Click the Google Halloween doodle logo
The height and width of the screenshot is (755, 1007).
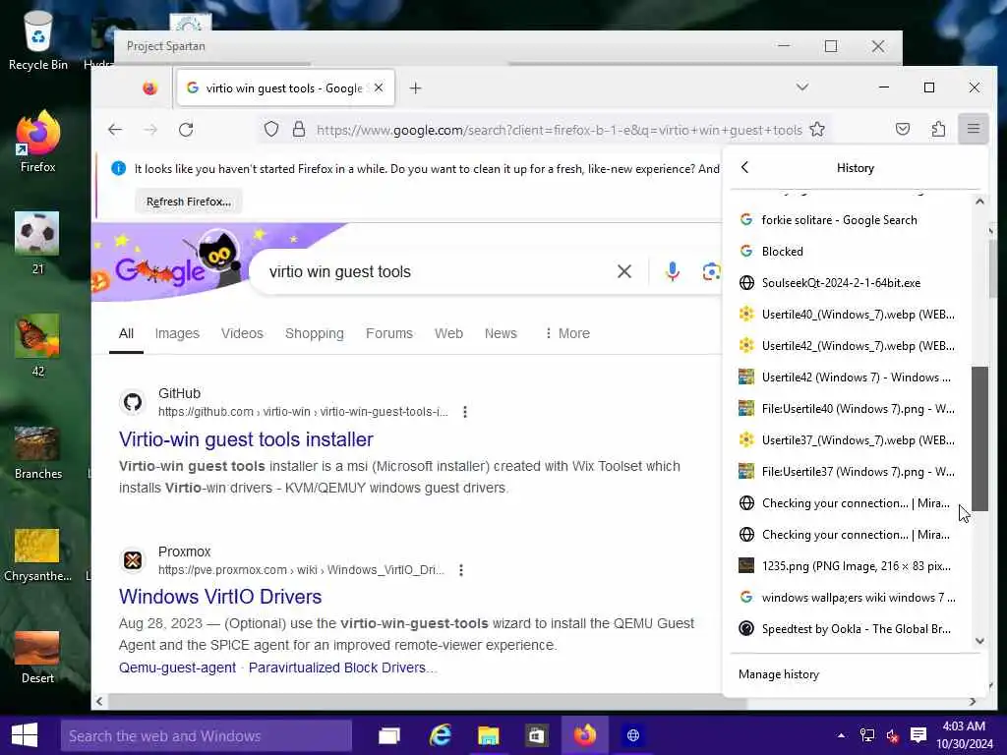[167, 263]
